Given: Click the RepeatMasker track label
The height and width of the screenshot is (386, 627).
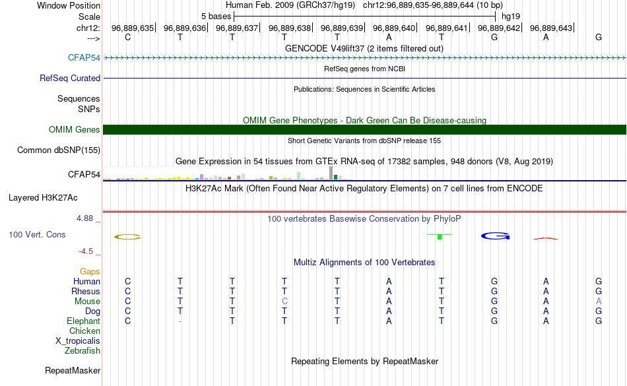Looking at the screenshot, I should [73, 370].
